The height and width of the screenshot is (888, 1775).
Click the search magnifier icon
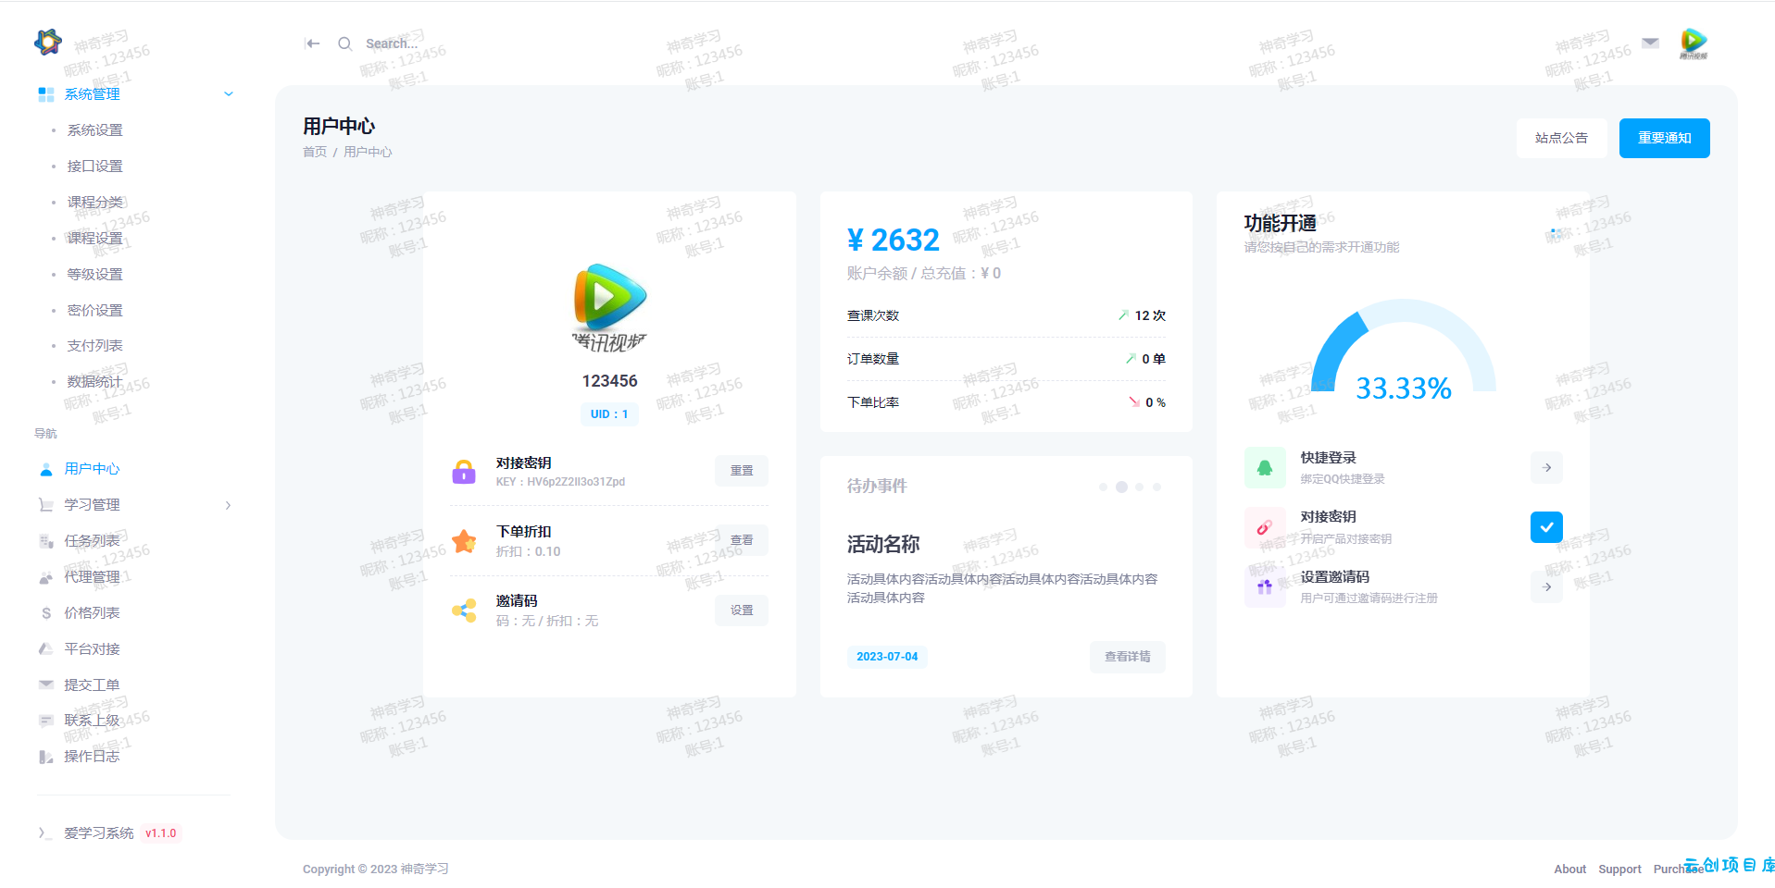pos(344,43)
